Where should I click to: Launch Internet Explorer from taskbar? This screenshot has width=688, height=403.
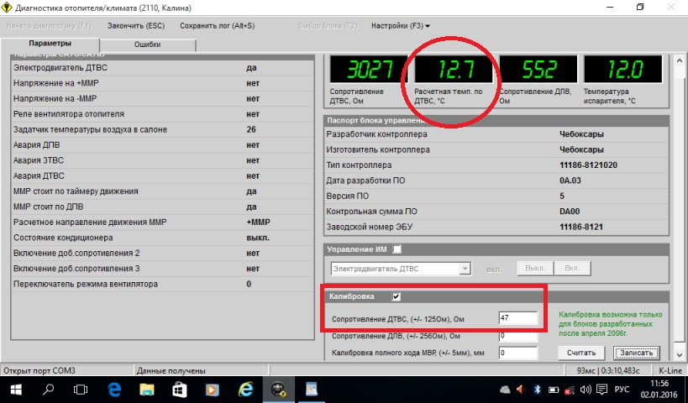[x=245, y=390]
